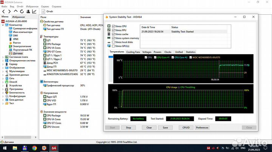
Task: Select Портативный ПК tree item
Action: [23, 50]
